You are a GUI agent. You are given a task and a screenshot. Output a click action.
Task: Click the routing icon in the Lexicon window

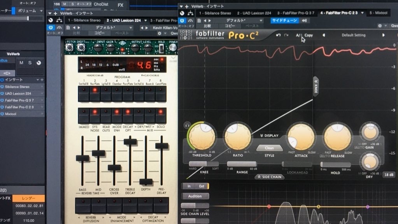tap(59, 20)
